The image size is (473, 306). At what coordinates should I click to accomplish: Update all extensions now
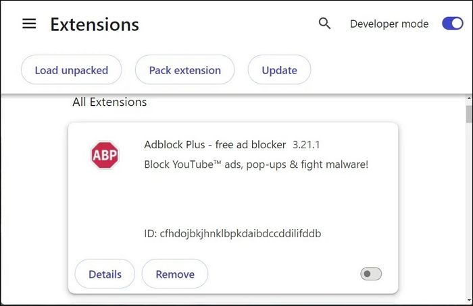(x=279, y=70)
